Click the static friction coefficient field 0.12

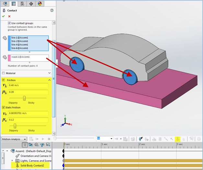(28, 120)
